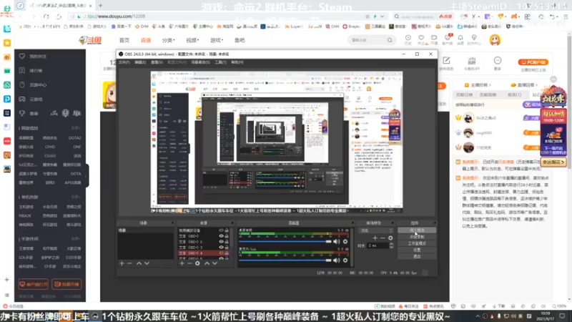Add a scene with the plus in Scenes panel

[122, 263]
